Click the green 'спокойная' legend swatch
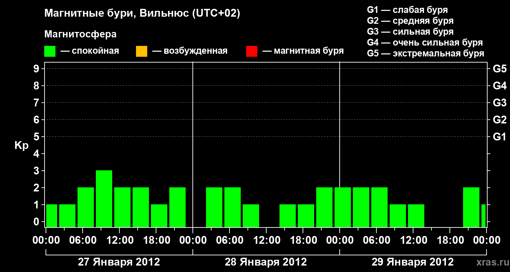Screen dimensions: 510x272 50,51
